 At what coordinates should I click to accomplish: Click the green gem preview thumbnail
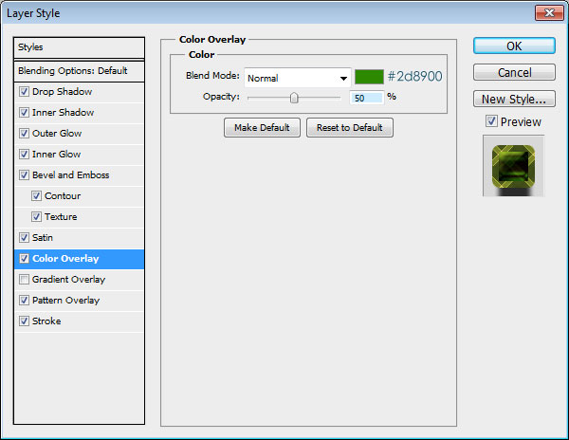click(x=513, y=164)
